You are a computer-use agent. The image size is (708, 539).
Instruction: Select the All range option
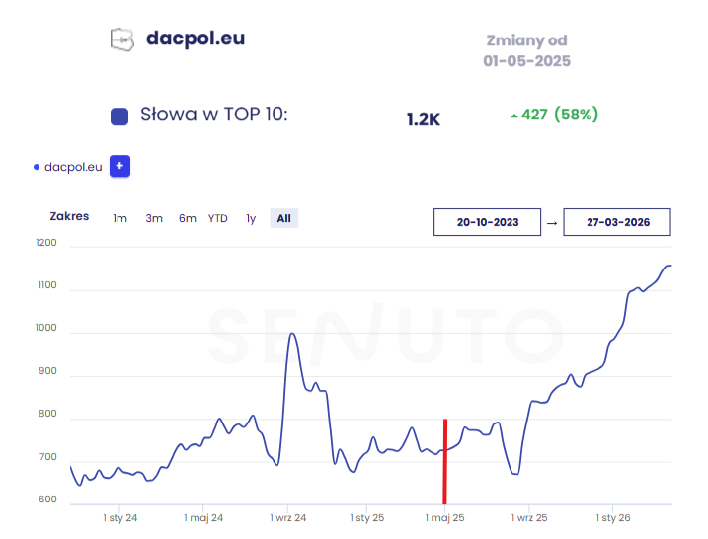pyautogui.click(x=284, y=218)
